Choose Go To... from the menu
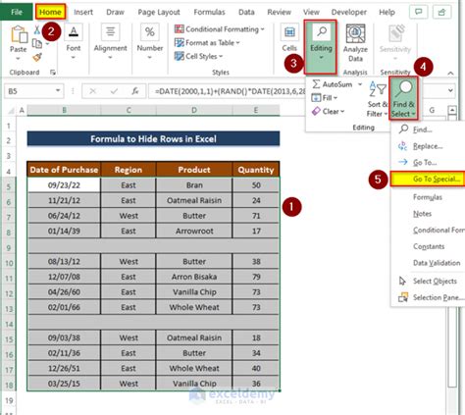This screenshot has width=465, height=415. (x=429, y=162)
